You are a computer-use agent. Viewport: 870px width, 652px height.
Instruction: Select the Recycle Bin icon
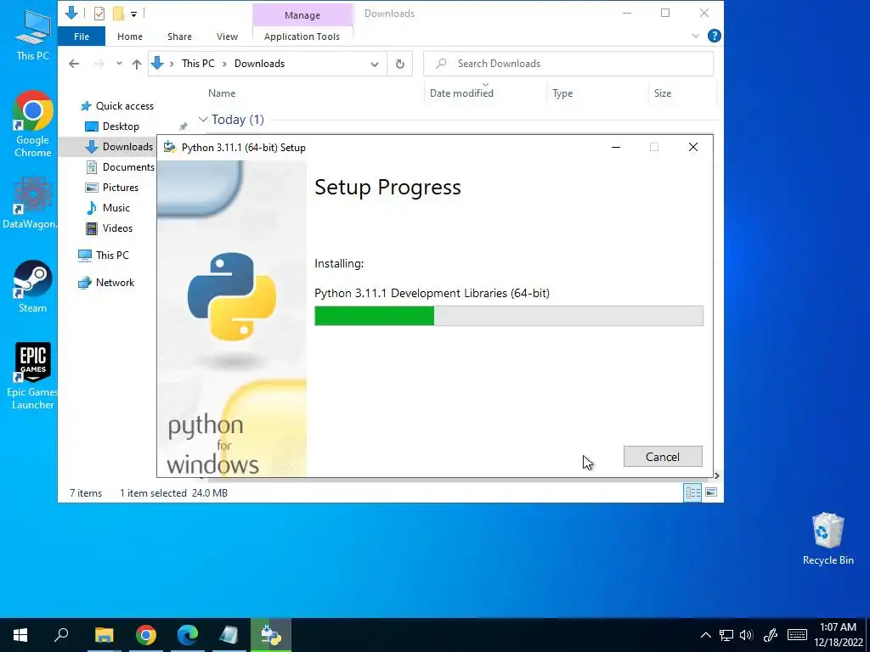pyautogui.click(x=828, y=539)
